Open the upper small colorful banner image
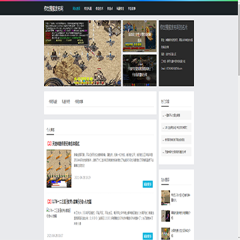Image resolution: width=240 pixels, height=240 pixels. click(139, 36)
